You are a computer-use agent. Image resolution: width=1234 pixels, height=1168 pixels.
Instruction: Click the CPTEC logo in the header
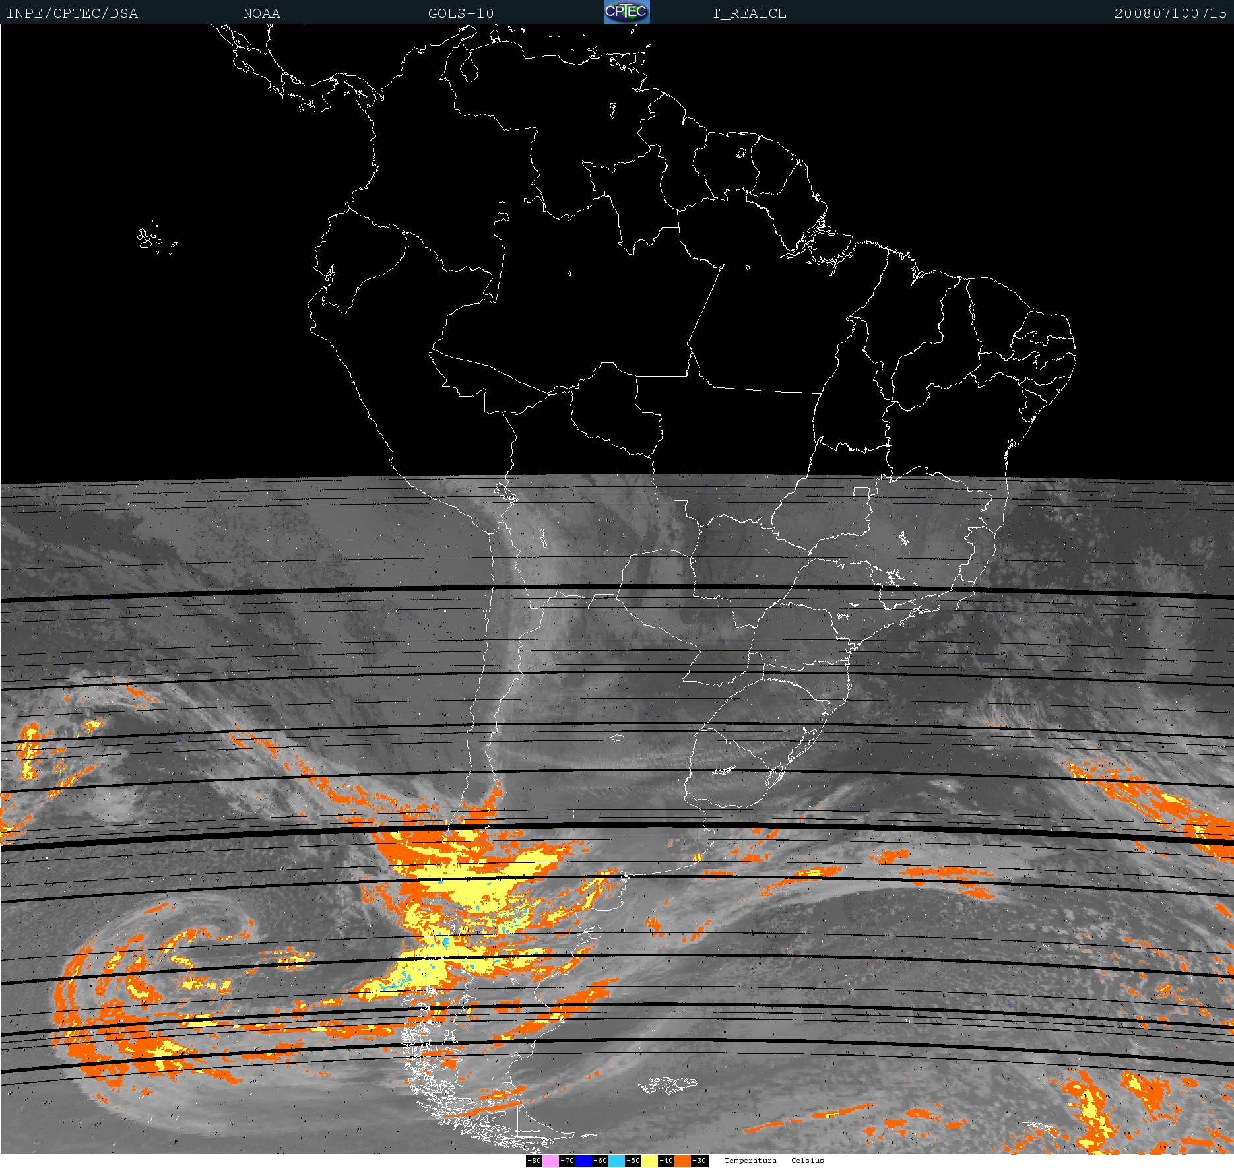[x=627, y=12]
